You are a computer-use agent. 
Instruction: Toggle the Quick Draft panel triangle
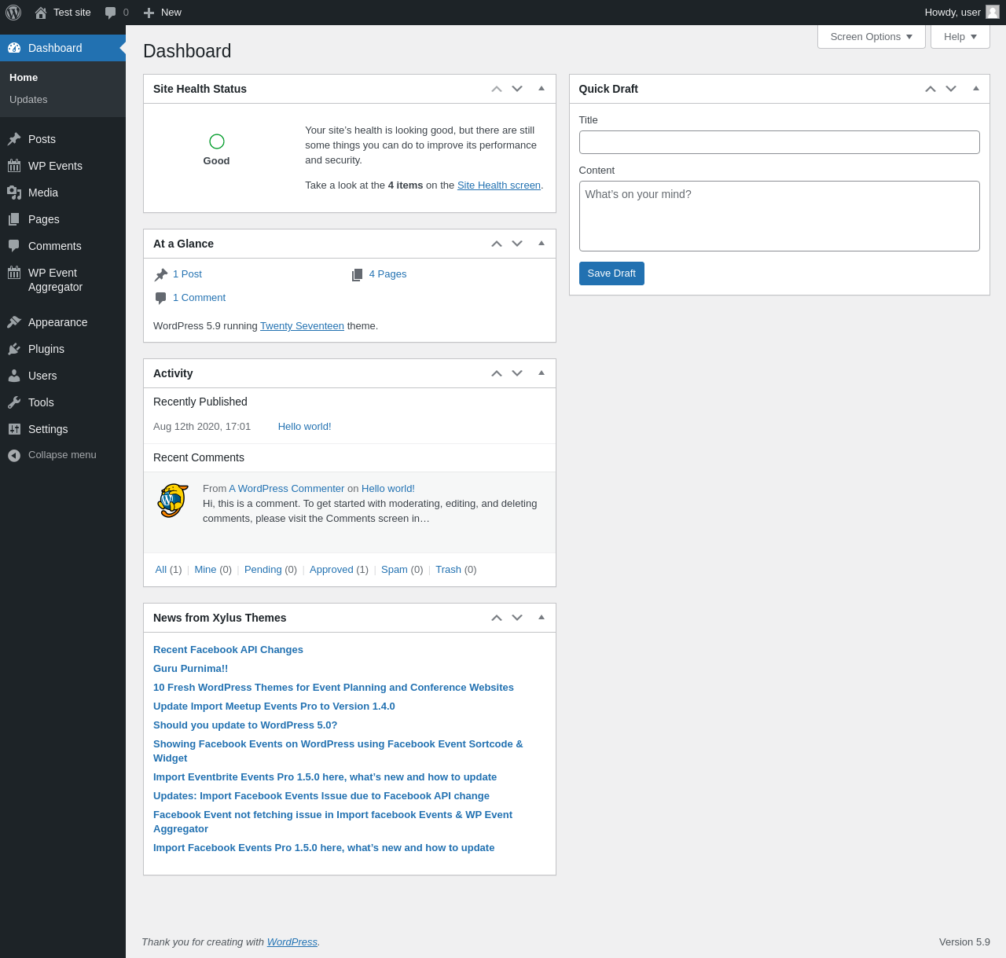976,89
